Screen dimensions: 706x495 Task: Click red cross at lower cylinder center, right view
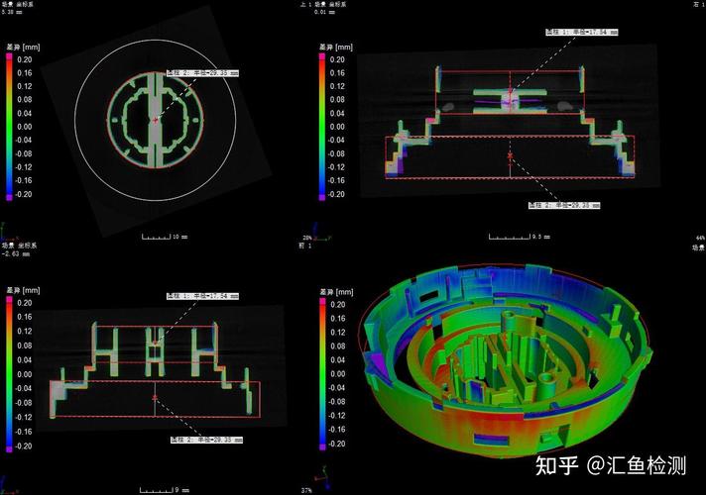(510, 155)
